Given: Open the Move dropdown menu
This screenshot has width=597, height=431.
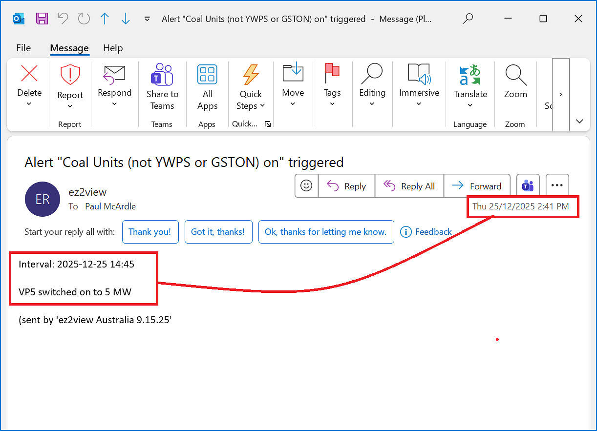Looking at the screenshot, I should tap(293, 104).
